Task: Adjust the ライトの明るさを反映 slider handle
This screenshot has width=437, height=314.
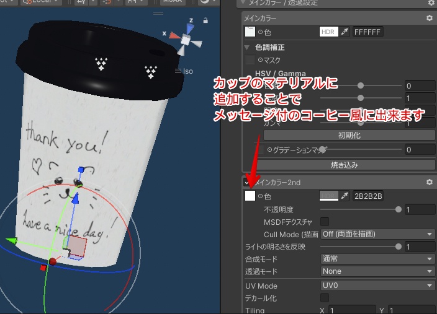Action: 399,246
